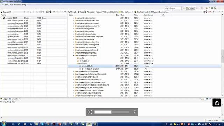Expand the com.exampe.game.lesson2 folder
The image size is (224, 126).
point(74,50)
